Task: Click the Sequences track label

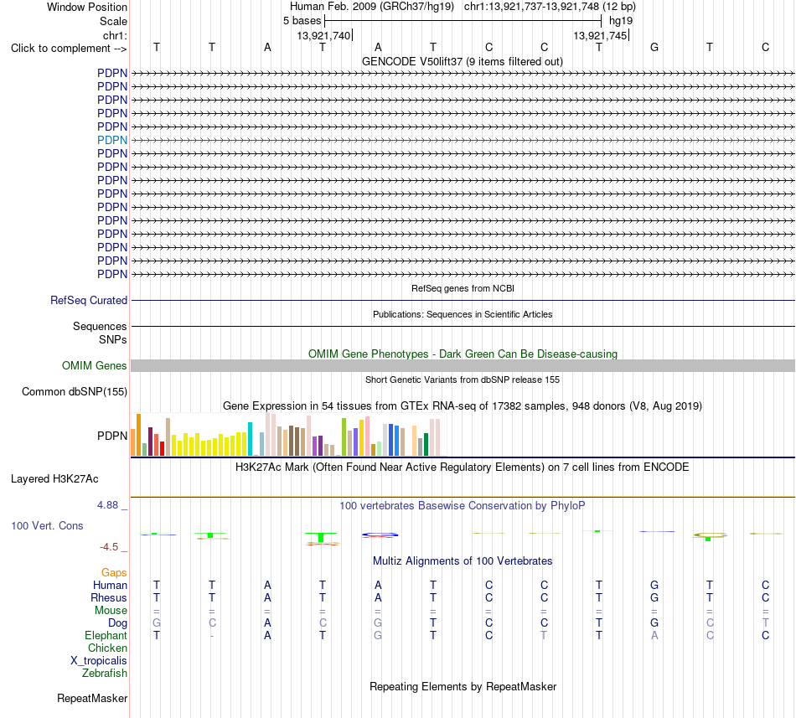Action: pyautogui.click(x=100, y=326)
